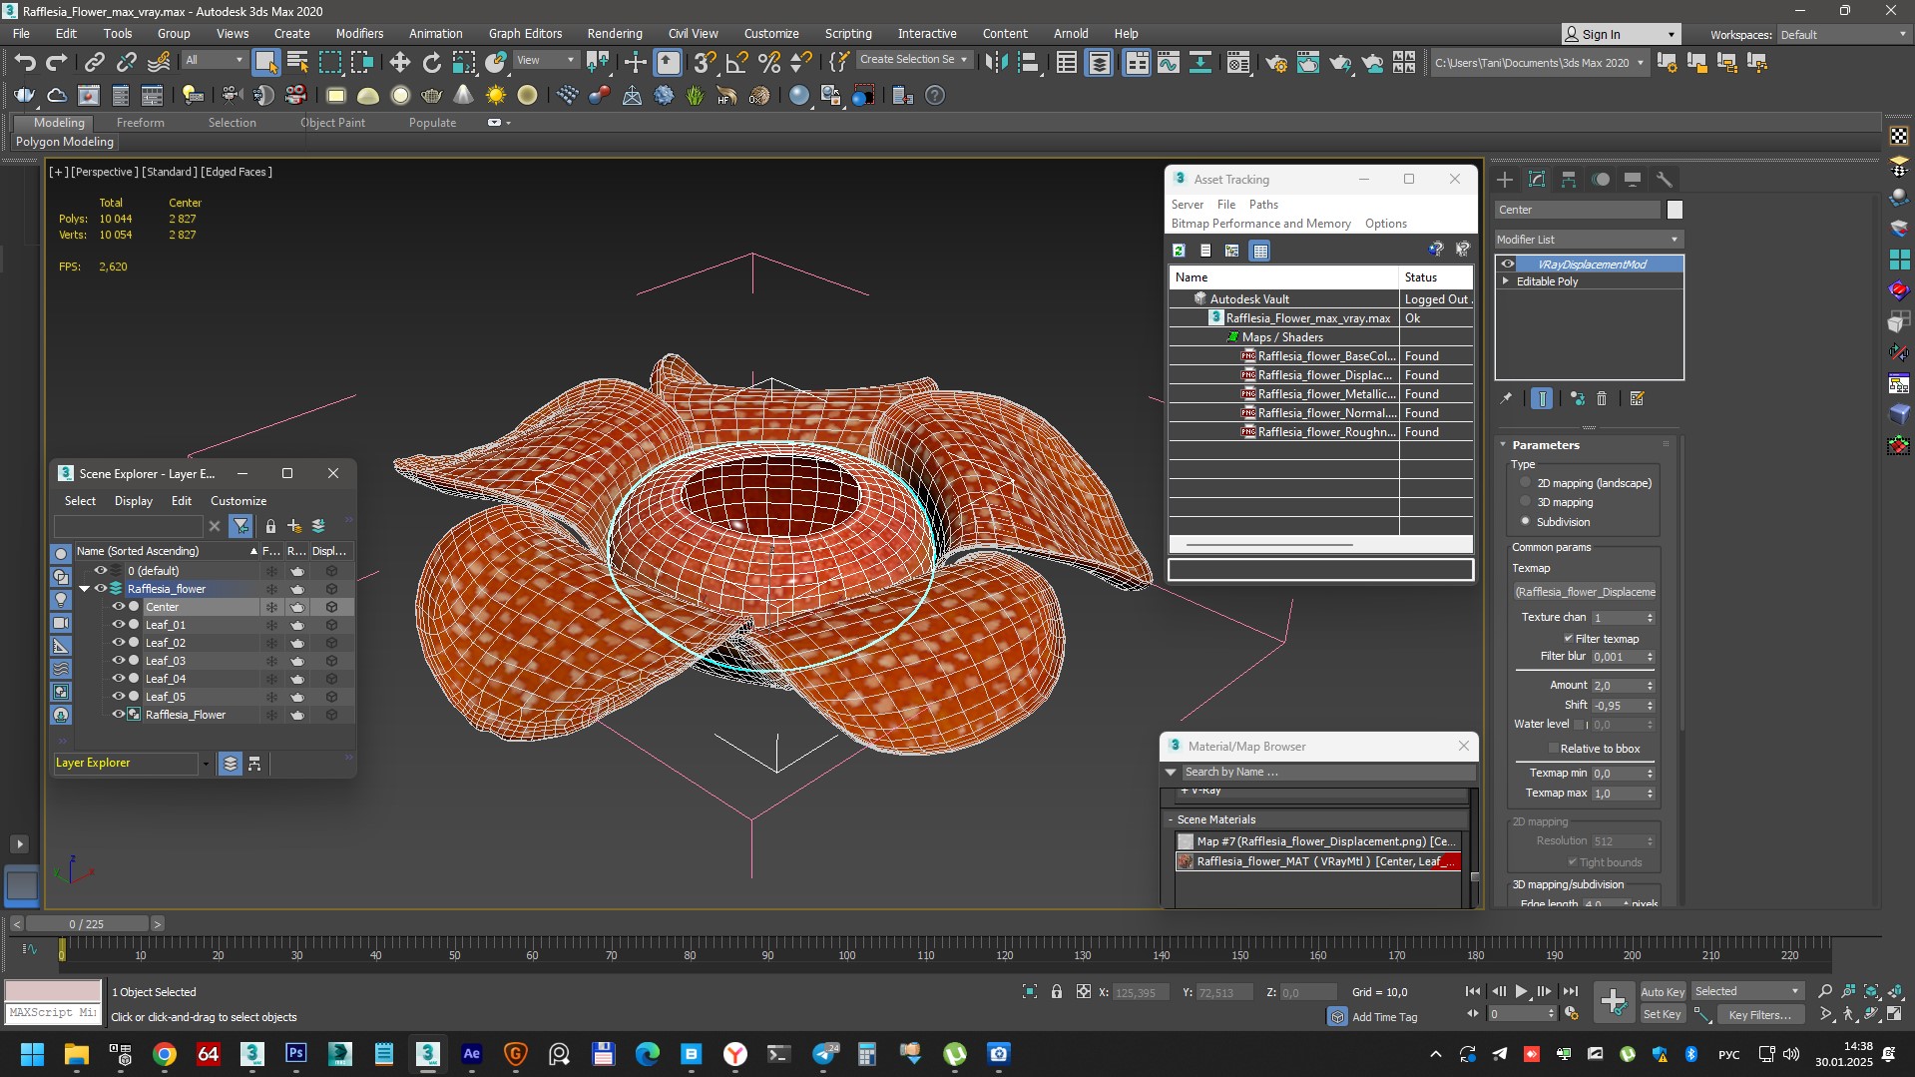This screenshot has height=1077, width=1915.
Task: Open the View coordinate system dropdown
Action: click(x=545, y=60)
